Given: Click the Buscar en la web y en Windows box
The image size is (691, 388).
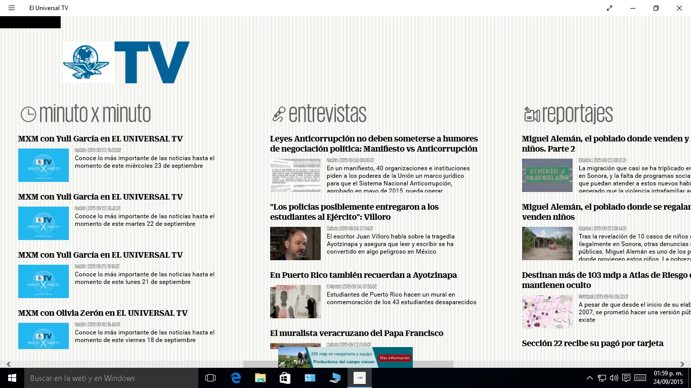Looking at the screenshot, I should (x=111, y=378).
